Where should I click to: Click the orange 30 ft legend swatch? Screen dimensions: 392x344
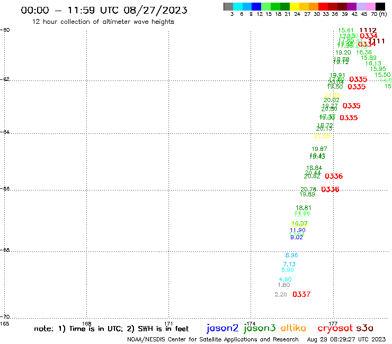pos(313,6)
